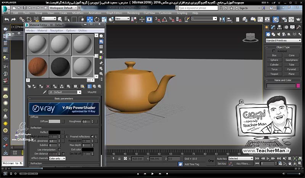Image resolution: width=305 pixels, height=178 pixels.
Task: Enable Show Shaded Material in Viewport
Action: [82, 86]
